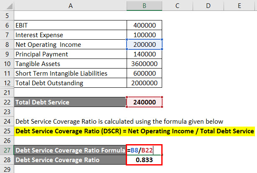Click the Tangible Assets cell
The image size is (257, 173).
pyautogui.click(x=70, y=64)
